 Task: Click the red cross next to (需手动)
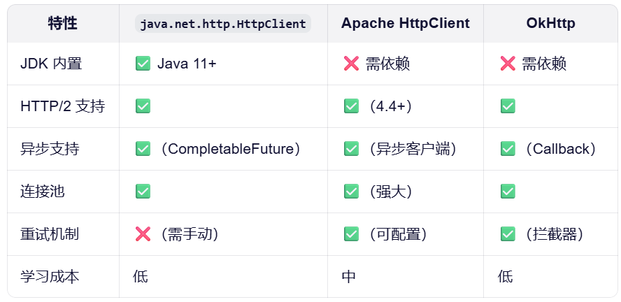coord(143,234)
